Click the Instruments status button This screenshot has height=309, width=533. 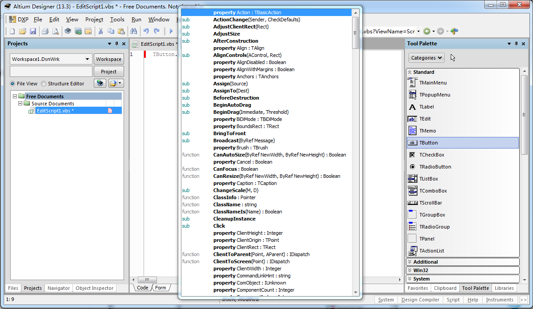499,300
